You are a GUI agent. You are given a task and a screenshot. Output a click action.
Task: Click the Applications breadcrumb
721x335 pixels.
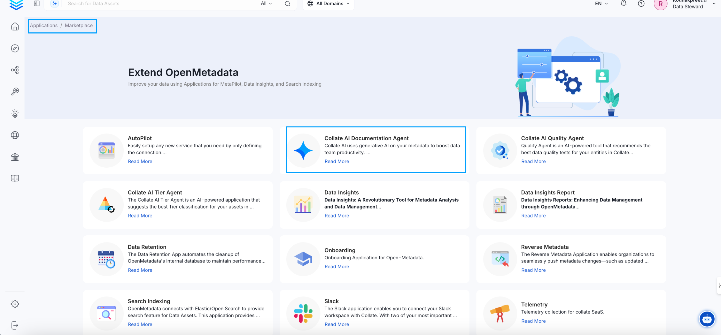click(x=44, y=26)
